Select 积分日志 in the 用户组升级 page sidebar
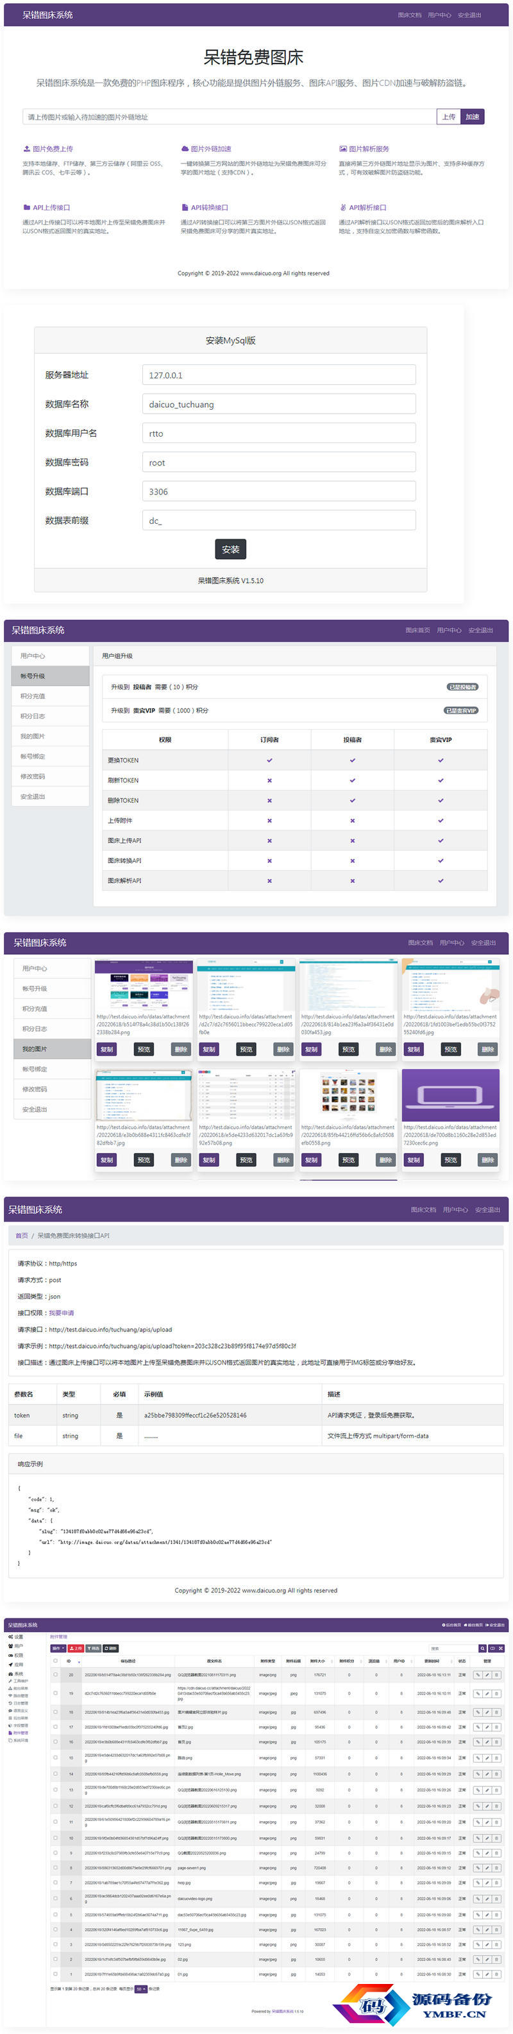Viewport: 513px width, 2034px height. pos(50,716)
